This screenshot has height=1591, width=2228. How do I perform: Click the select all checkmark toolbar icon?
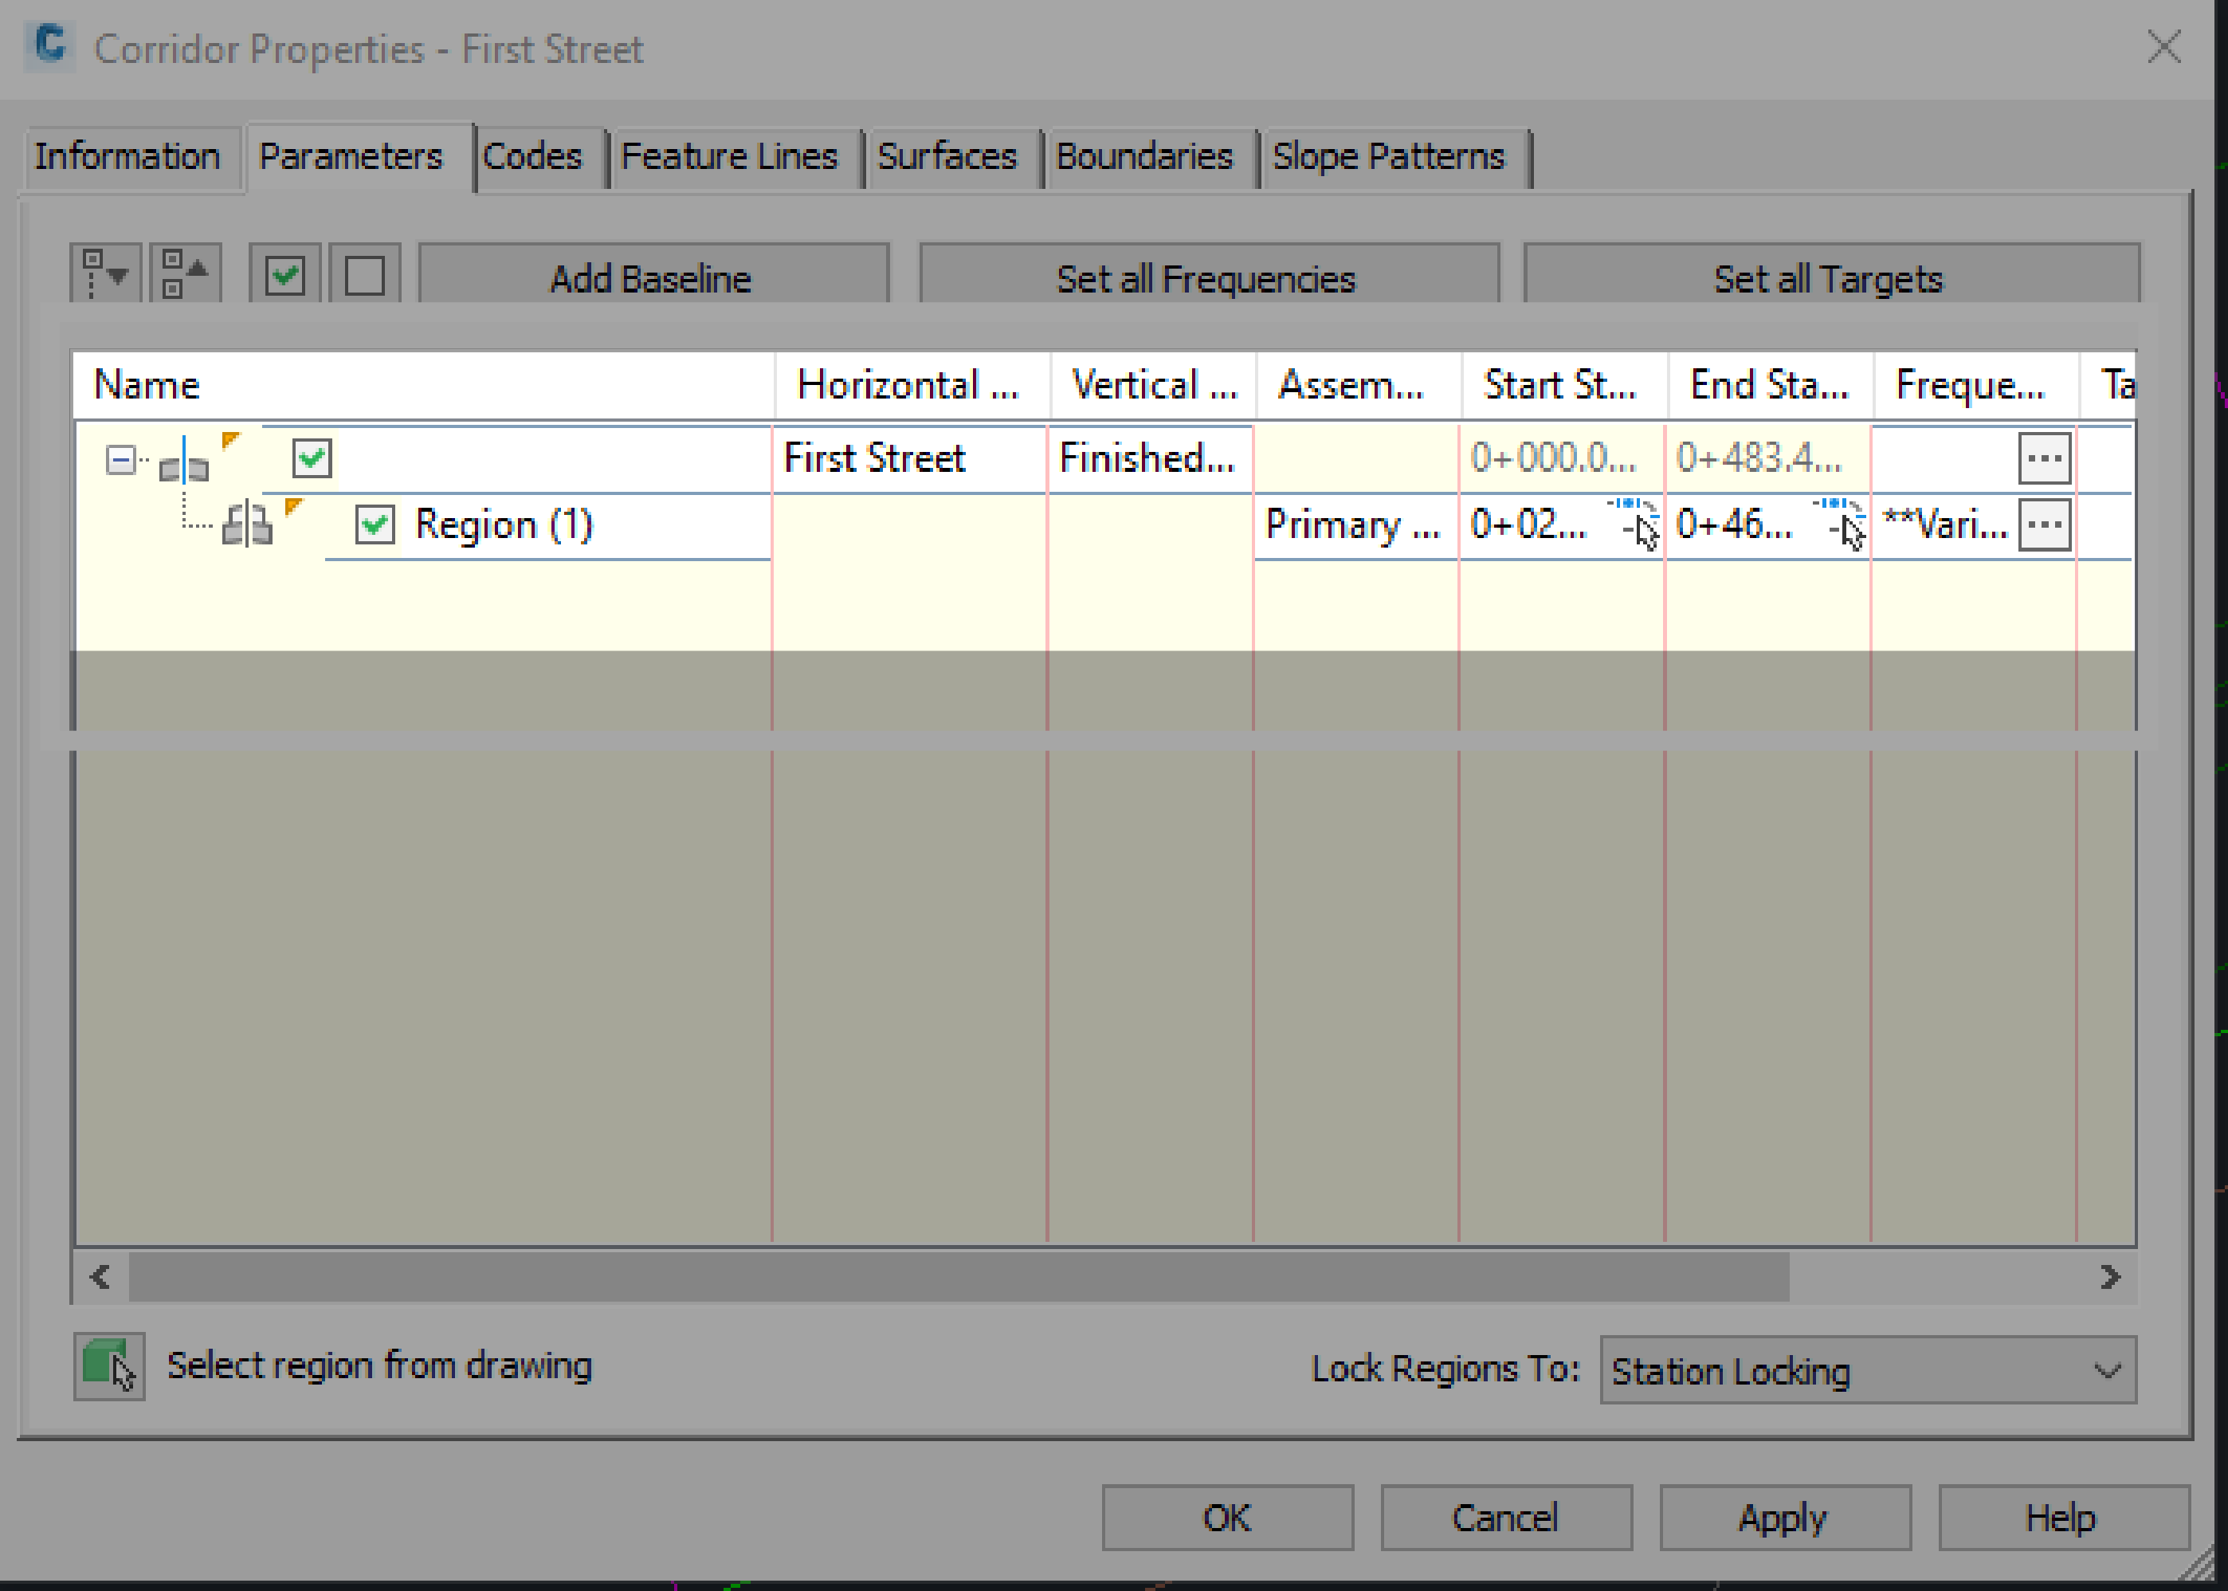pyautogui.click(x=285, y=274)
